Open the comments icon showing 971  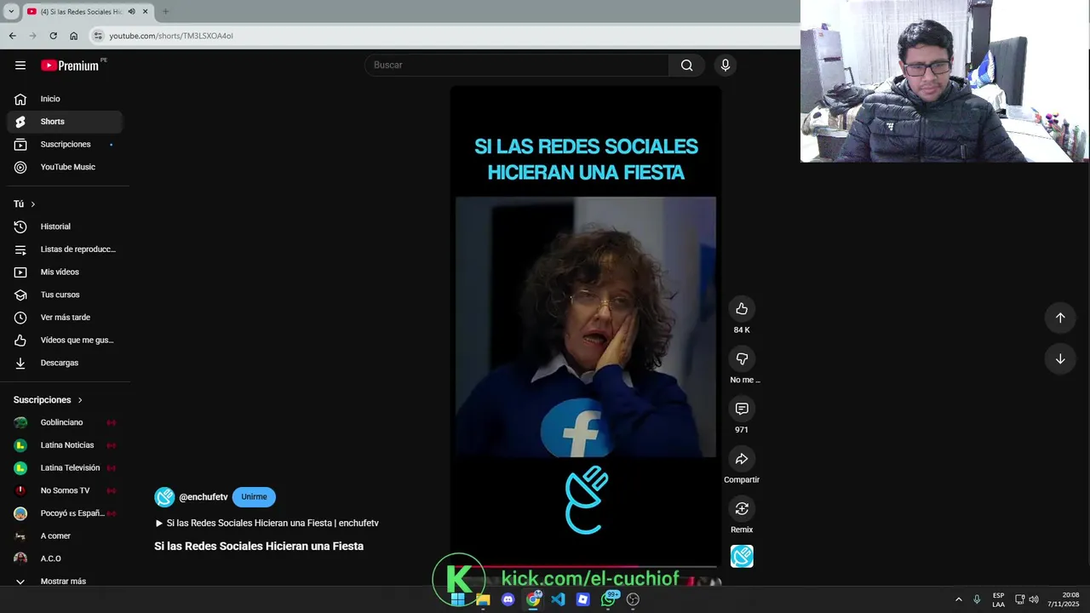[x=742, y=409]
